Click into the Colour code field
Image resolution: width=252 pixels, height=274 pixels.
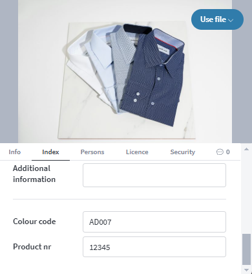pos(154,222)
